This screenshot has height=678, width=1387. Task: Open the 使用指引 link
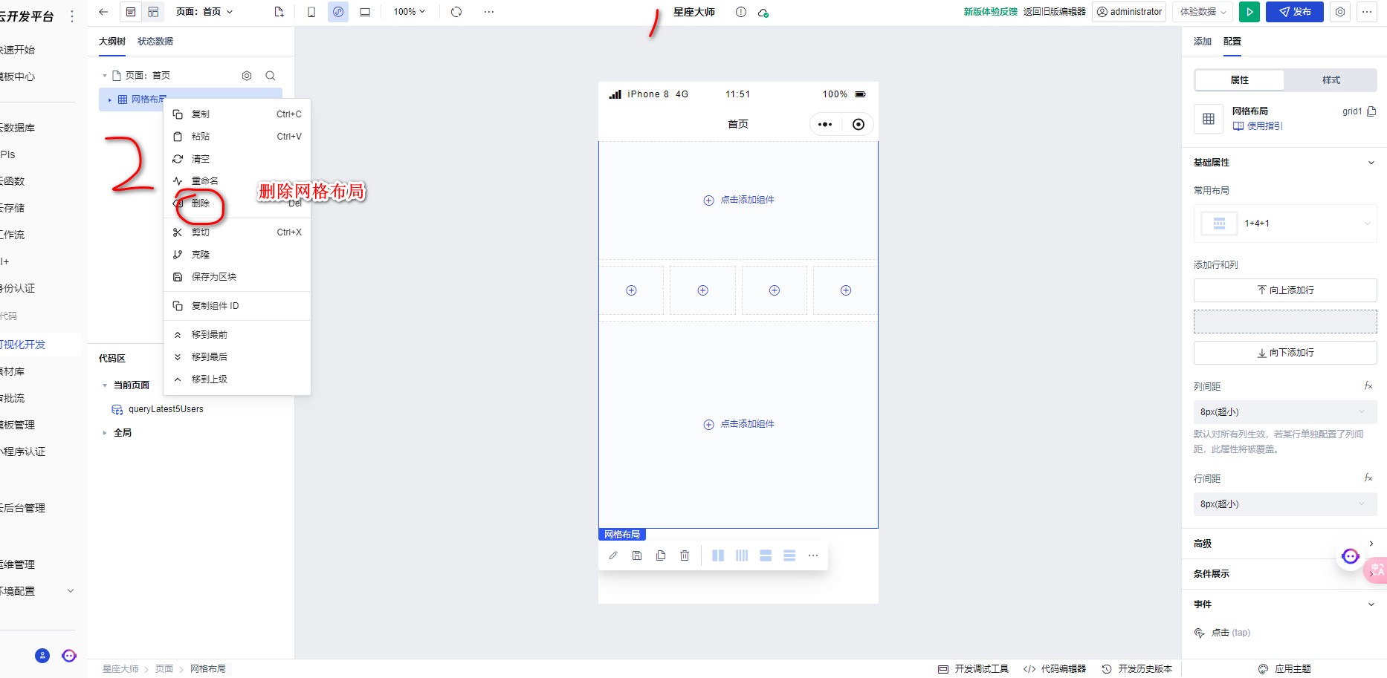1258,126
